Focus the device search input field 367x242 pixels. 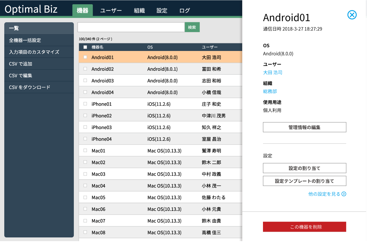131,27
